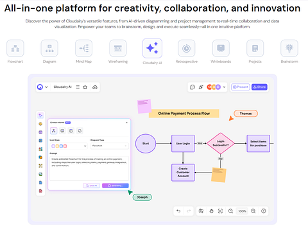Image resolution: width=308 pixels, height=231 pixels.
Task: Select the orange sticky note
Action: point(219,175)
